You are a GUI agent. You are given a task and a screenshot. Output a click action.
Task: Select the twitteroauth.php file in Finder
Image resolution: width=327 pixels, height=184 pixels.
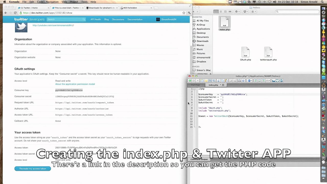tap(268, 54)
